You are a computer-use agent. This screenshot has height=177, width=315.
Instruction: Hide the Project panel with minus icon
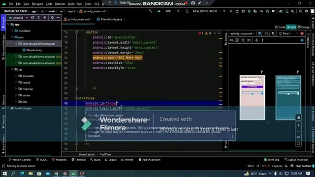click(x=58, y=18)
